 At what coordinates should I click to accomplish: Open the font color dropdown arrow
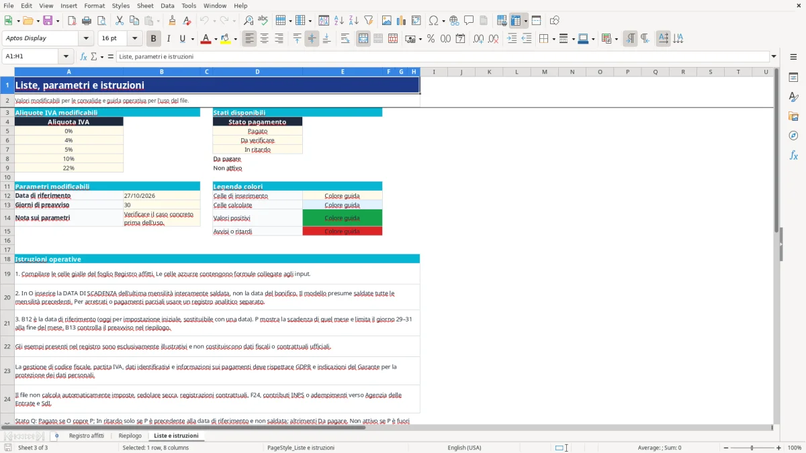(x=215, y=39)
